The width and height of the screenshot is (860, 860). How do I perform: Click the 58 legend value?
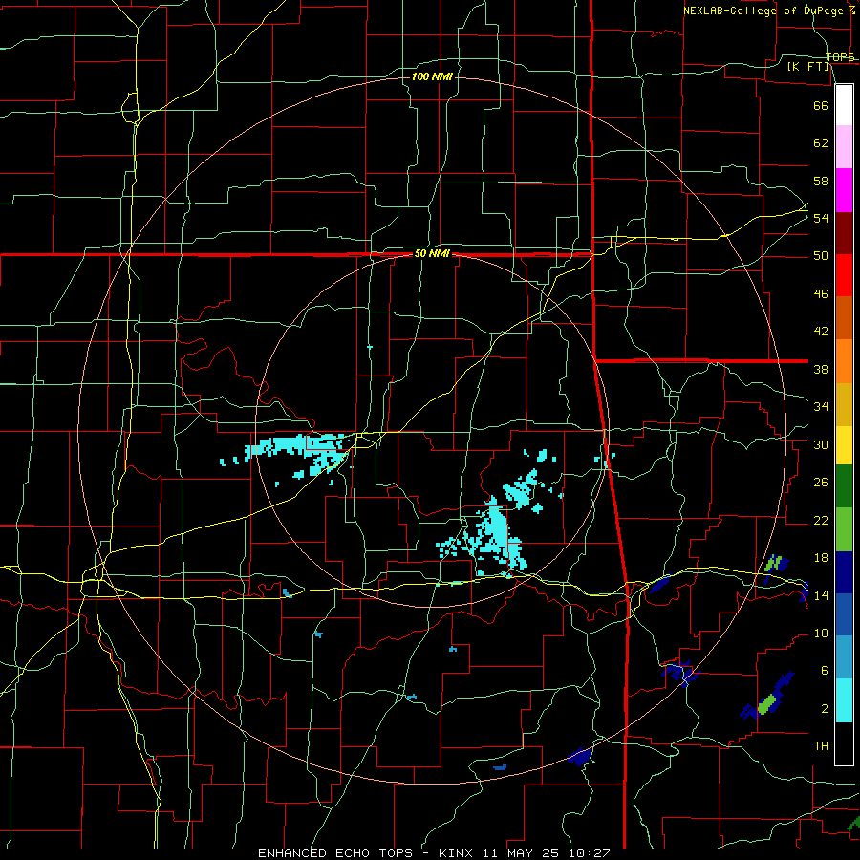821,181
